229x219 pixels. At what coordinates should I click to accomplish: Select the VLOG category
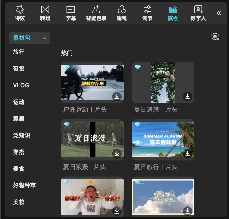pos(21,85)
